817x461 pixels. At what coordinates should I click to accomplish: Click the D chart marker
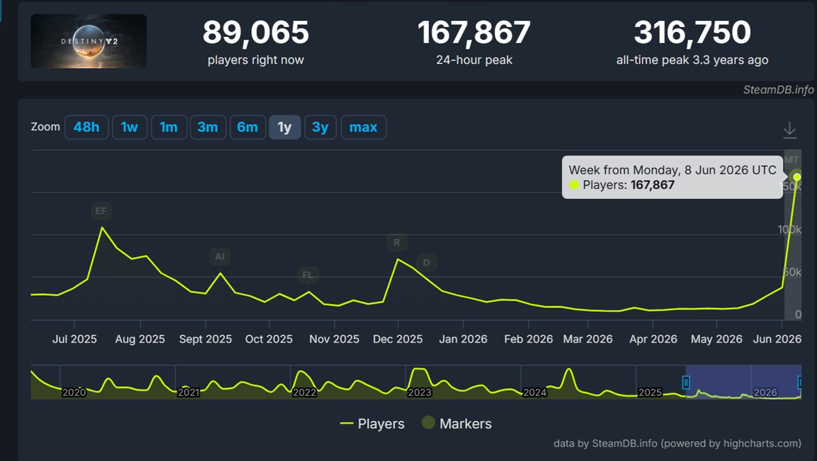tap(426, 262)
